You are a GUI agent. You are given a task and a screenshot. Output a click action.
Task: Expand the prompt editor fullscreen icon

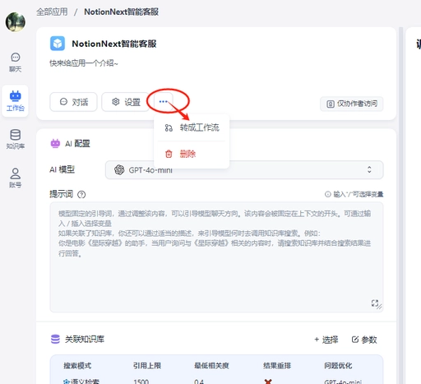coord(375,303)
